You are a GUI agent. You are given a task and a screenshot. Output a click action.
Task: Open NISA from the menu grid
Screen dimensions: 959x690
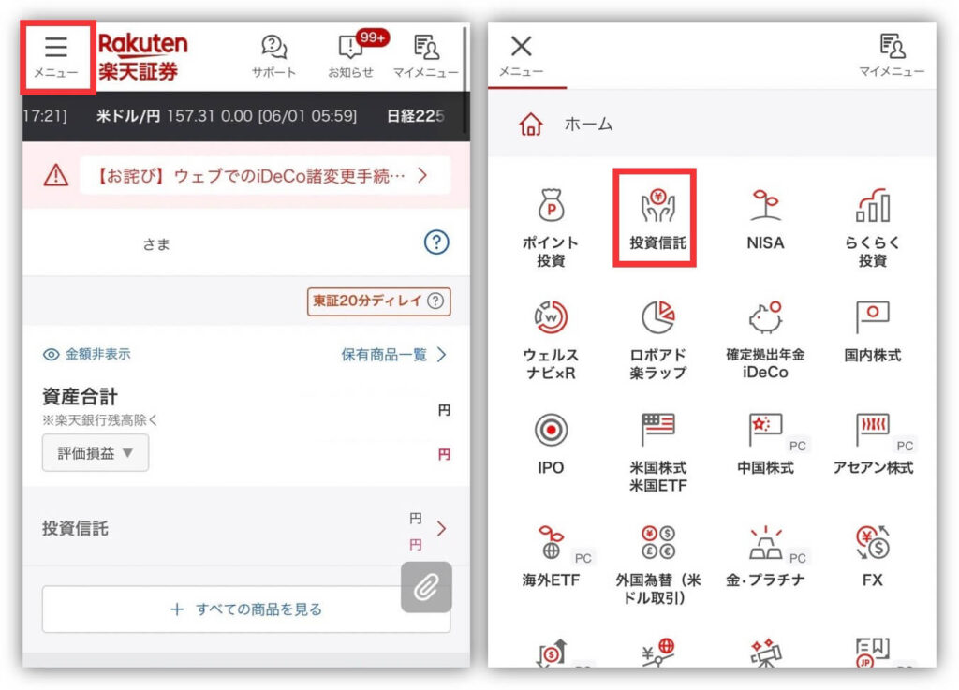[x=765, y=220]
